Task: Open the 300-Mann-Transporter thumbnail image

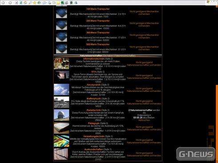Action: click(x=61, y=37)
